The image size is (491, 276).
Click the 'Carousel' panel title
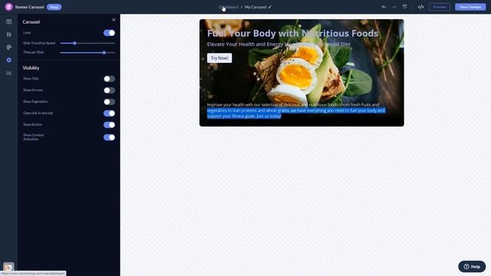[31, 22]
